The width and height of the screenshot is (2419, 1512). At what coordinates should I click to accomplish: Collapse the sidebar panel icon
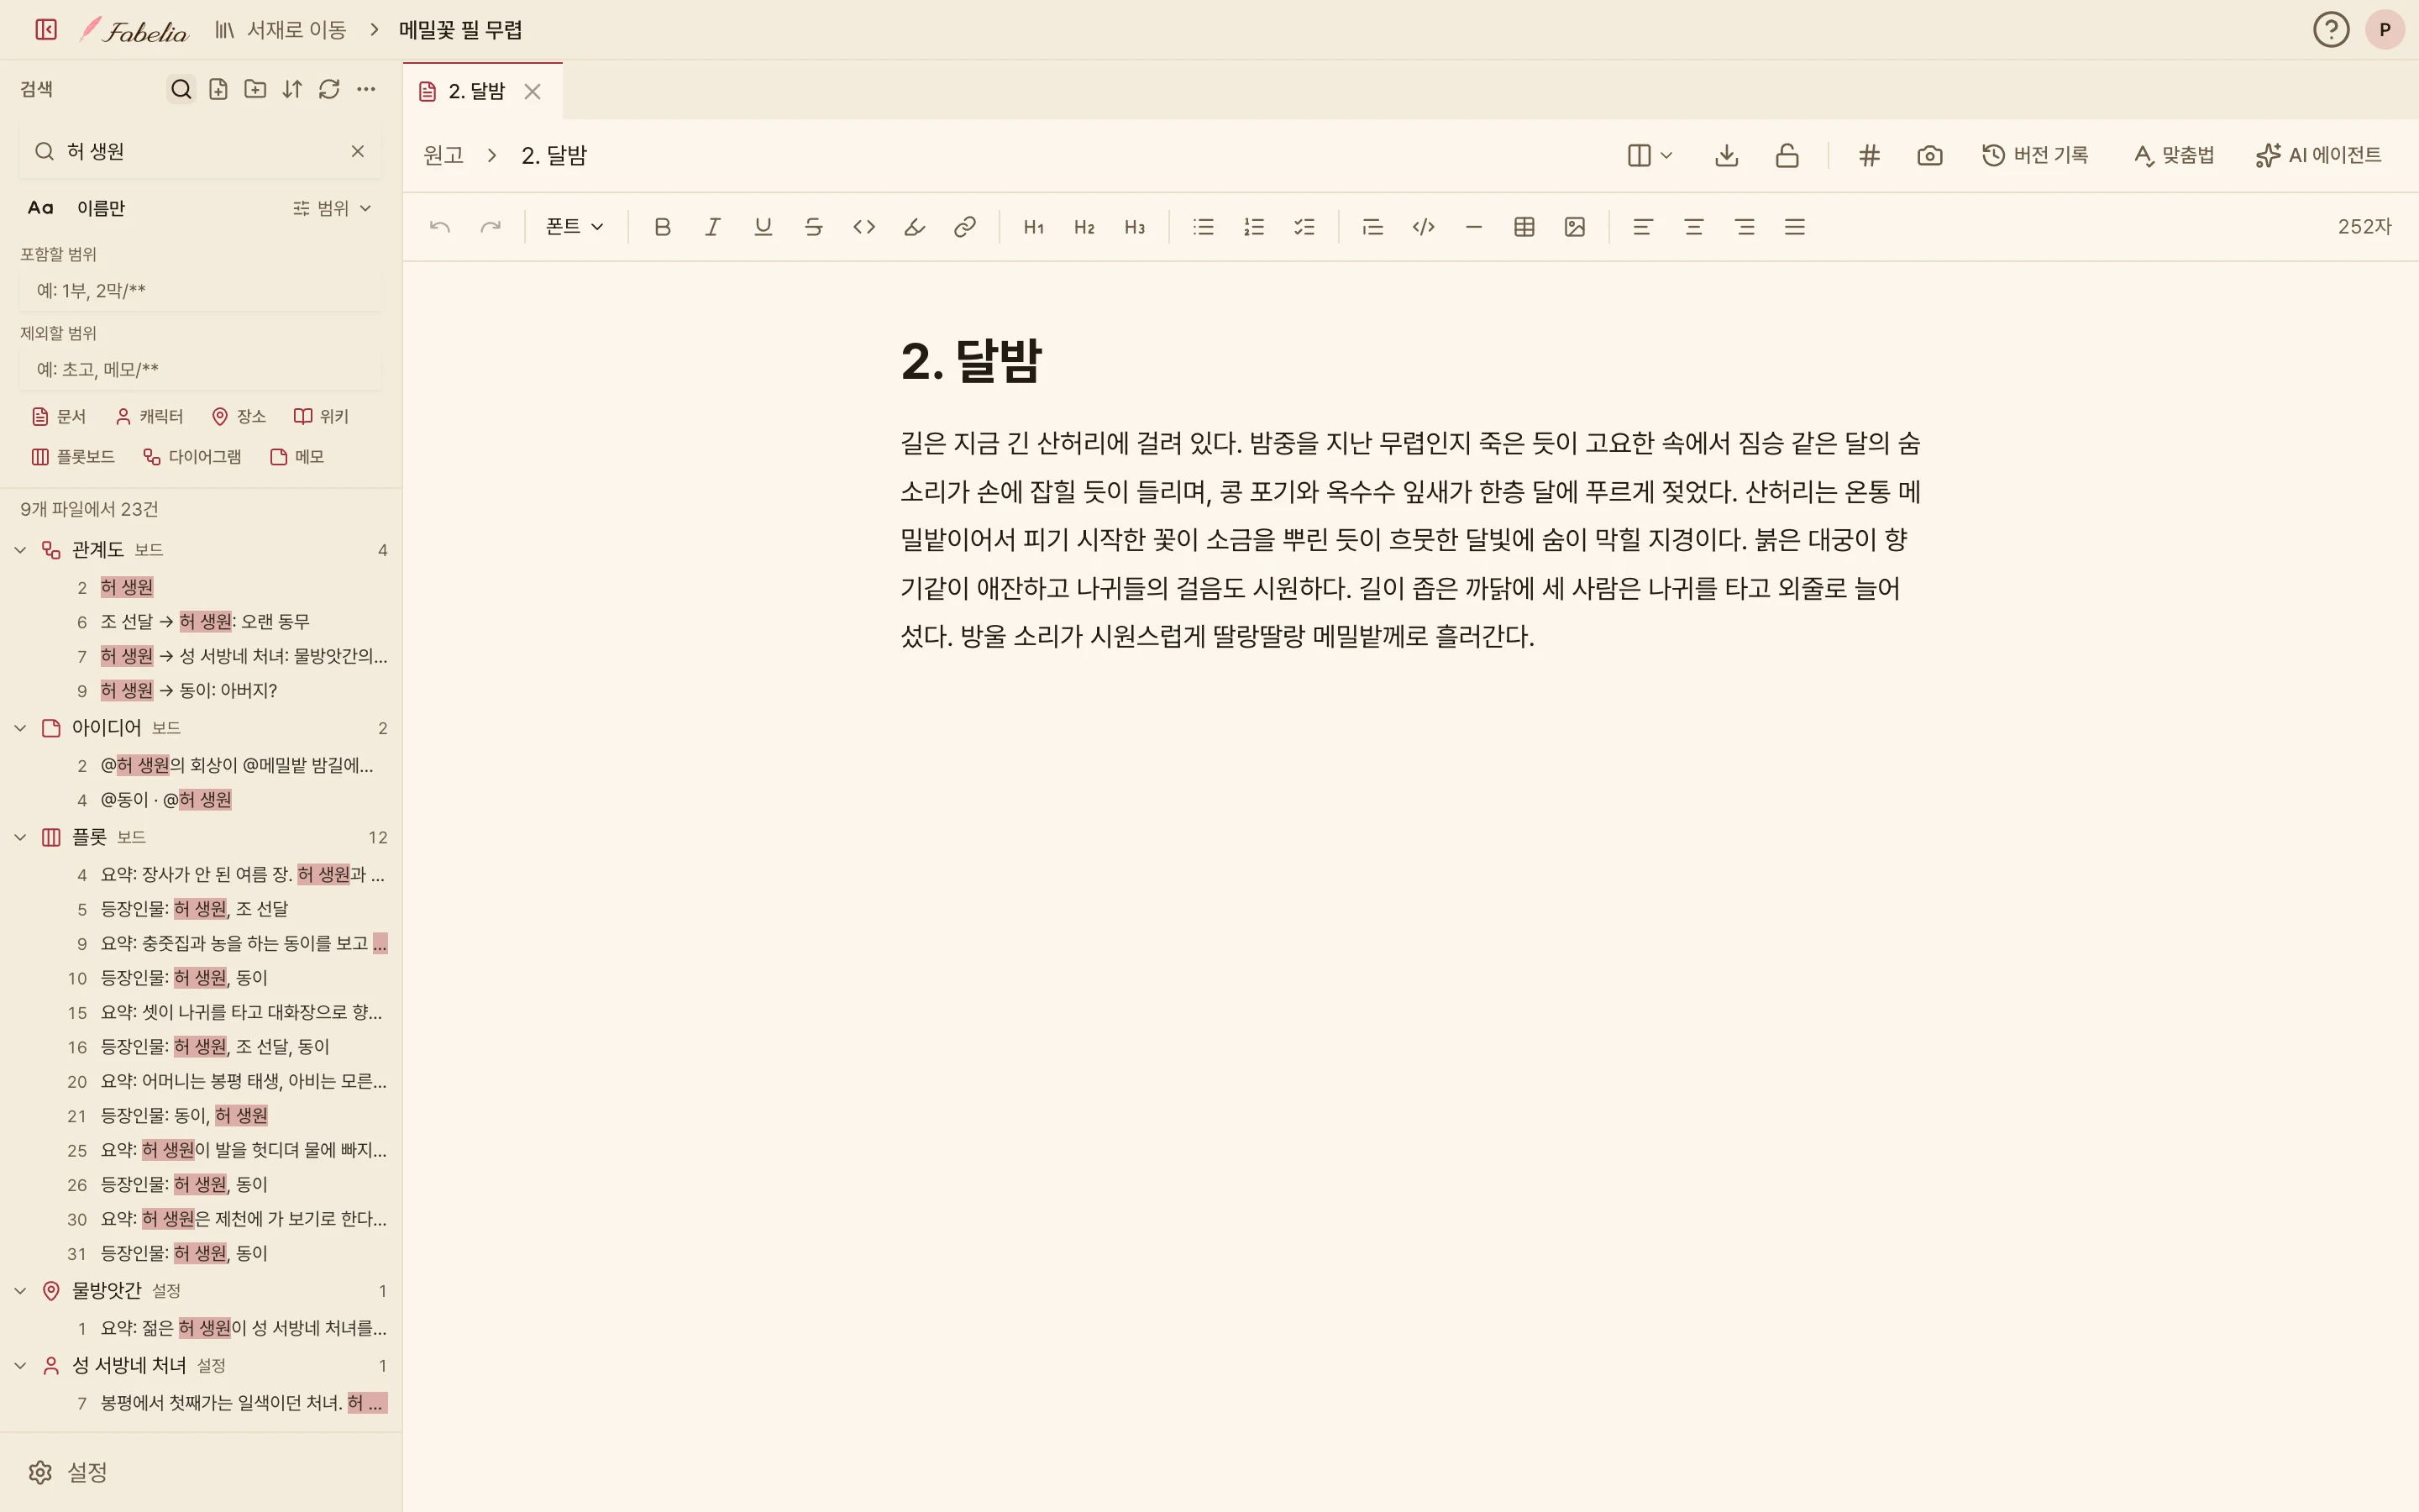point(46,30)
